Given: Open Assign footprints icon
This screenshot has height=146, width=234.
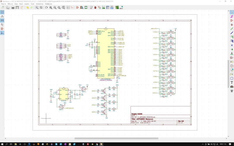Looking at the screenshot, I should coord(99,8).
